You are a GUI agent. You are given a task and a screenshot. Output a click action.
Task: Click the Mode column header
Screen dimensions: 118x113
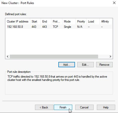tap(69, 21)
